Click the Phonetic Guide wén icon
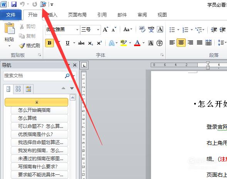 [151, 30]
